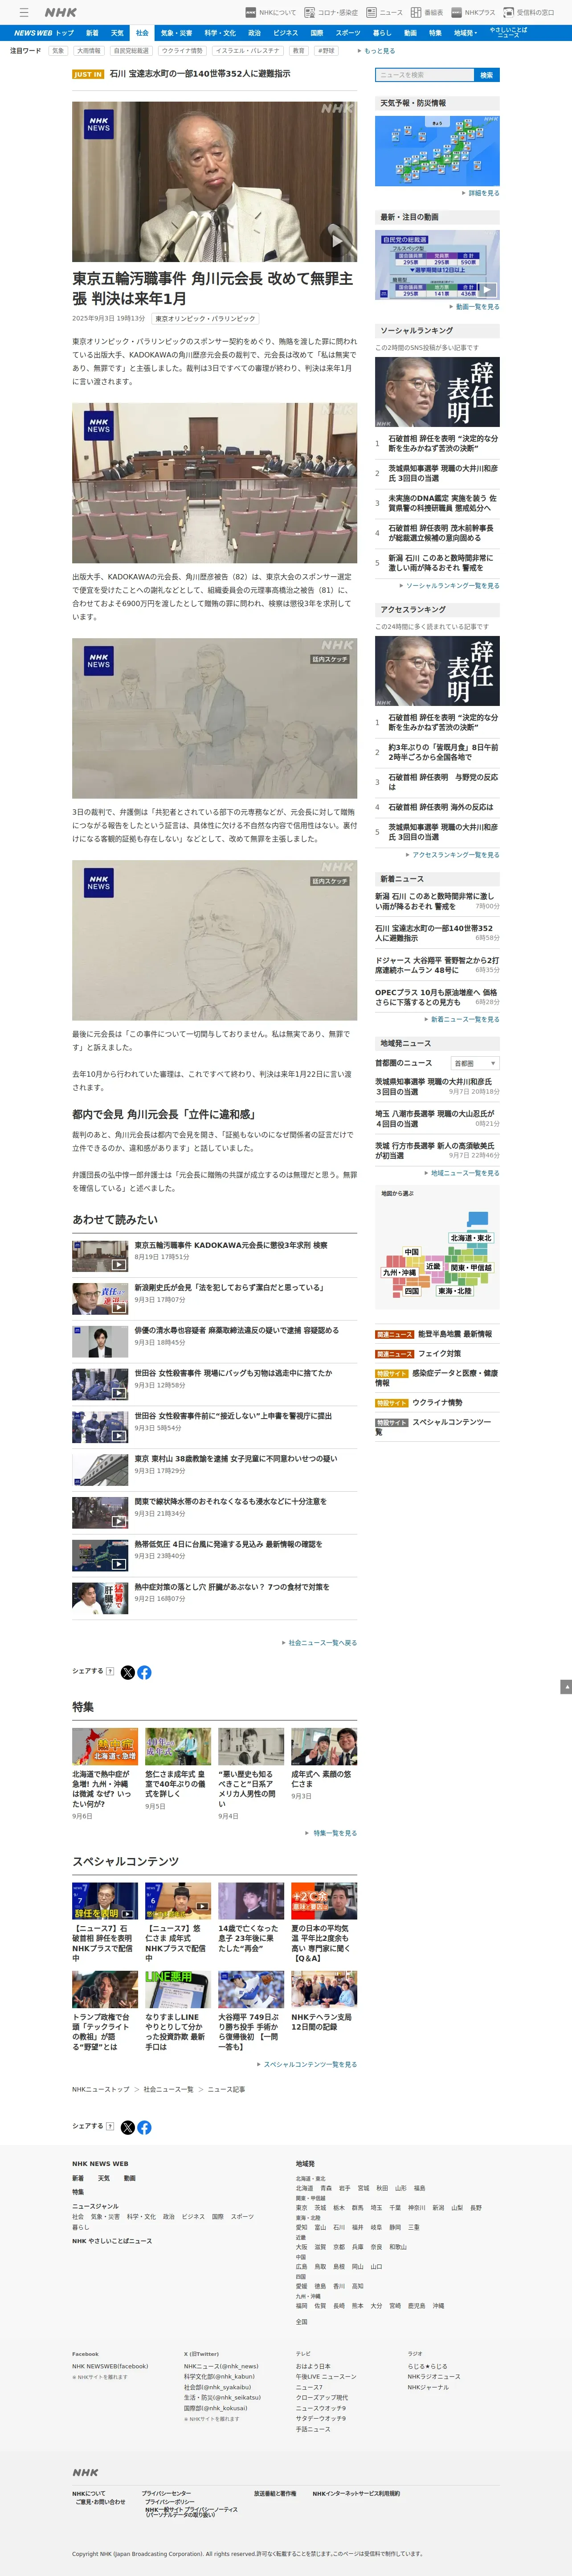The width and height of the screenshot is (572, 2576).
Task: Open 熱中症対策の落とし穴 related article
Action: (232, 1587)
